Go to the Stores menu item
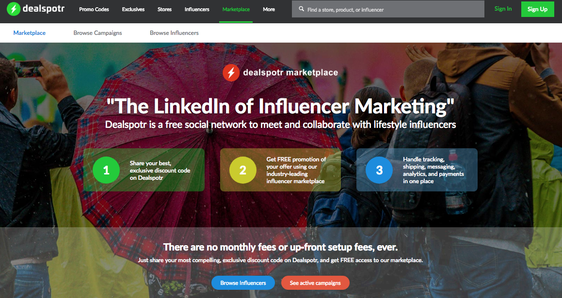This screenshot has height=298, width=562. click(164, 9)
